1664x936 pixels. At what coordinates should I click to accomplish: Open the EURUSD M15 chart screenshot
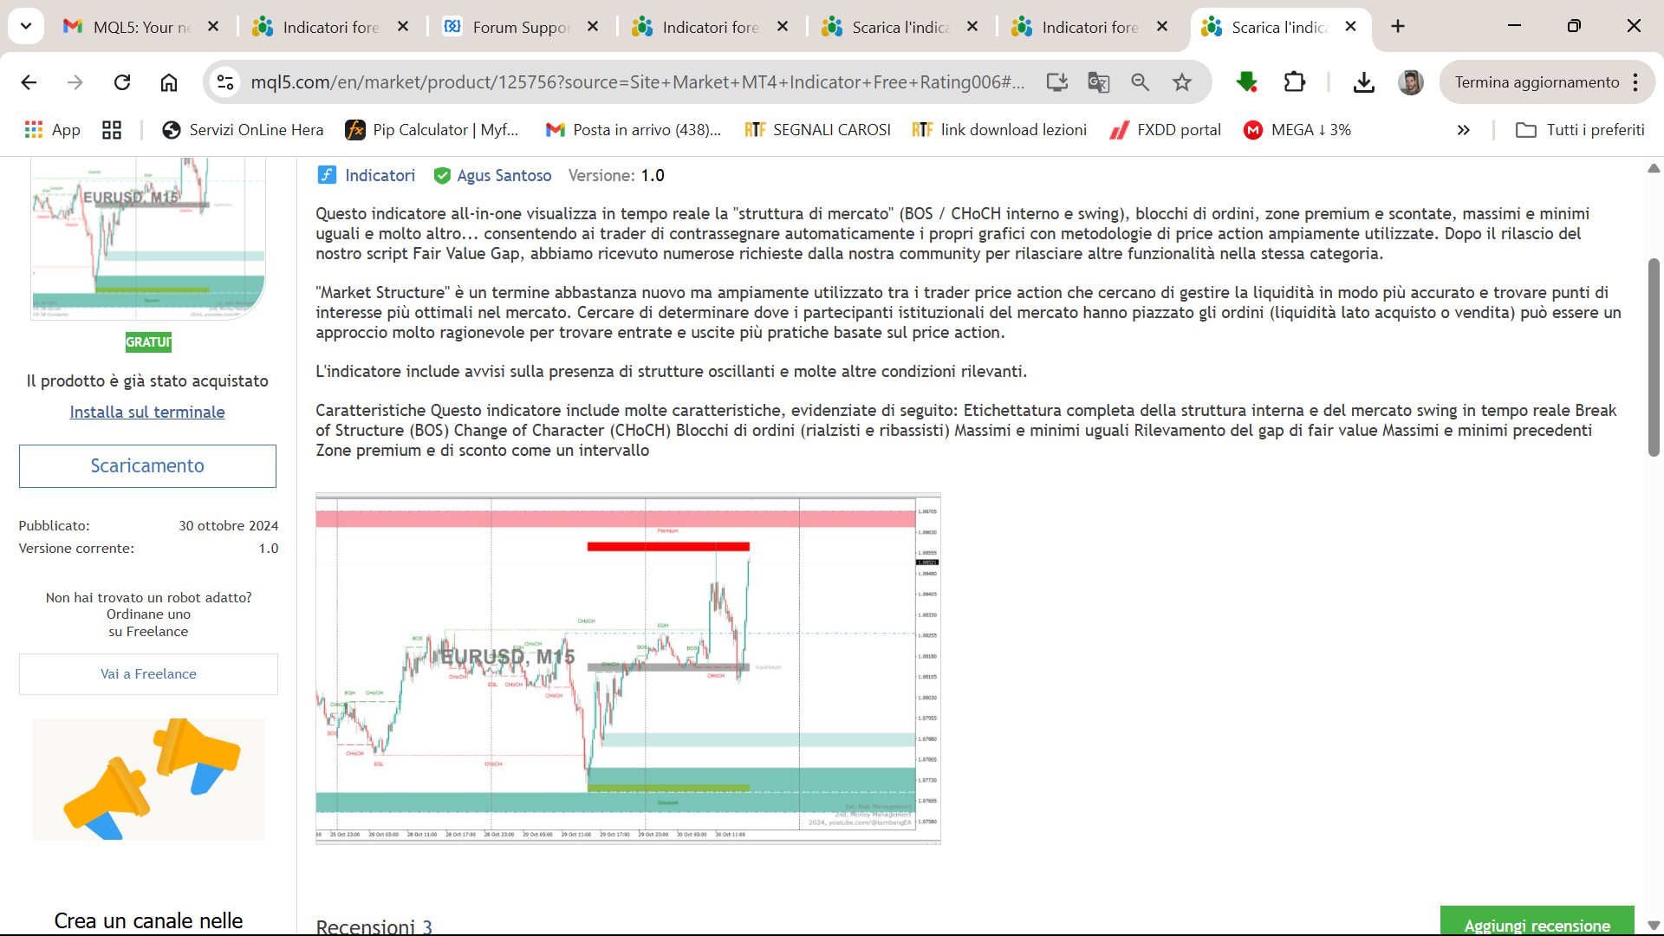point(627,668)
